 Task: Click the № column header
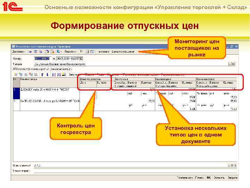click(16, 83)
